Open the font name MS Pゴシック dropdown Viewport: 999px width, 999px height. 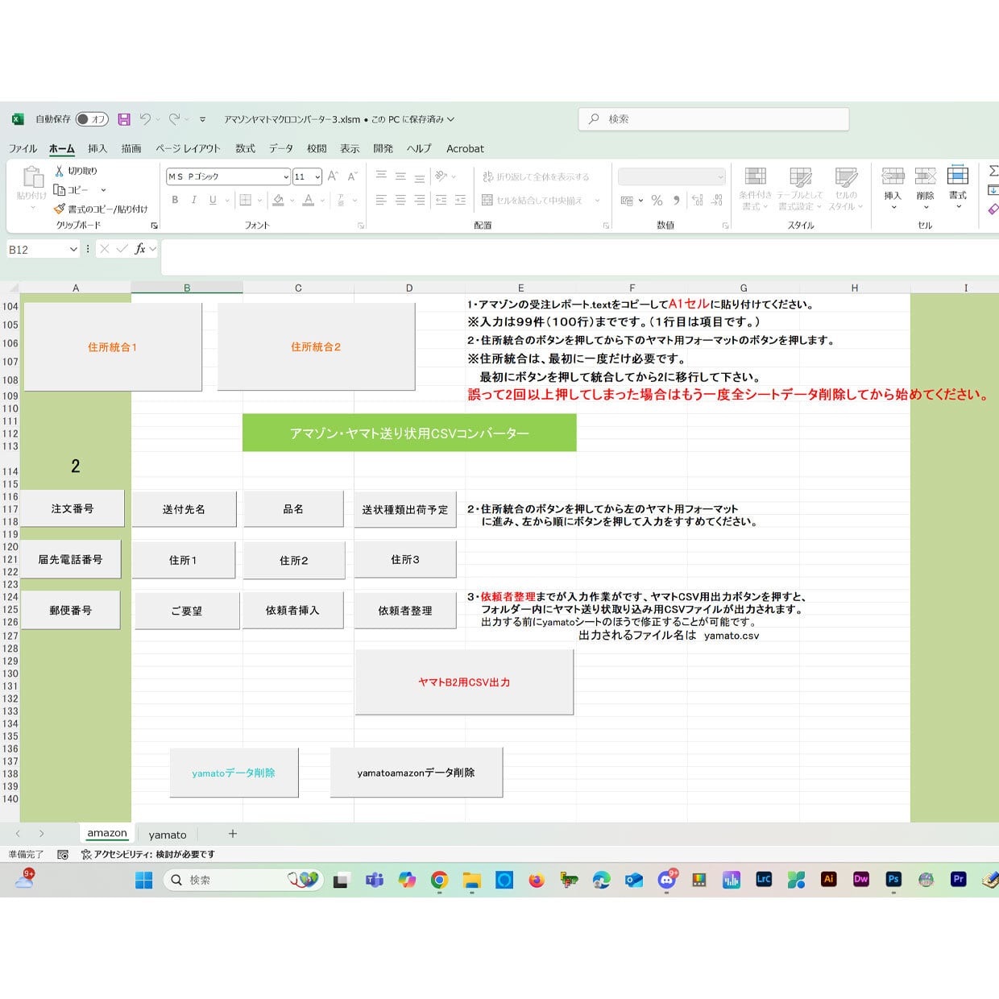tap(286, 176)
